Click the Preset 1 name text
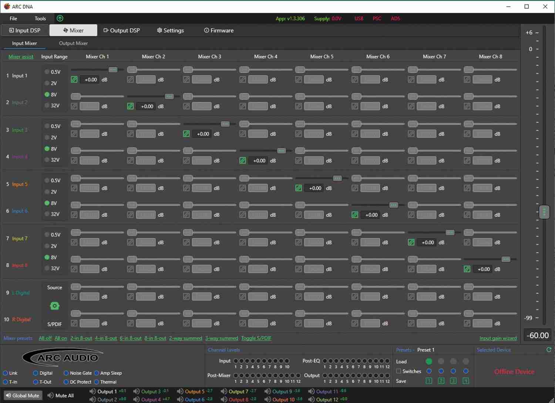 426,350
